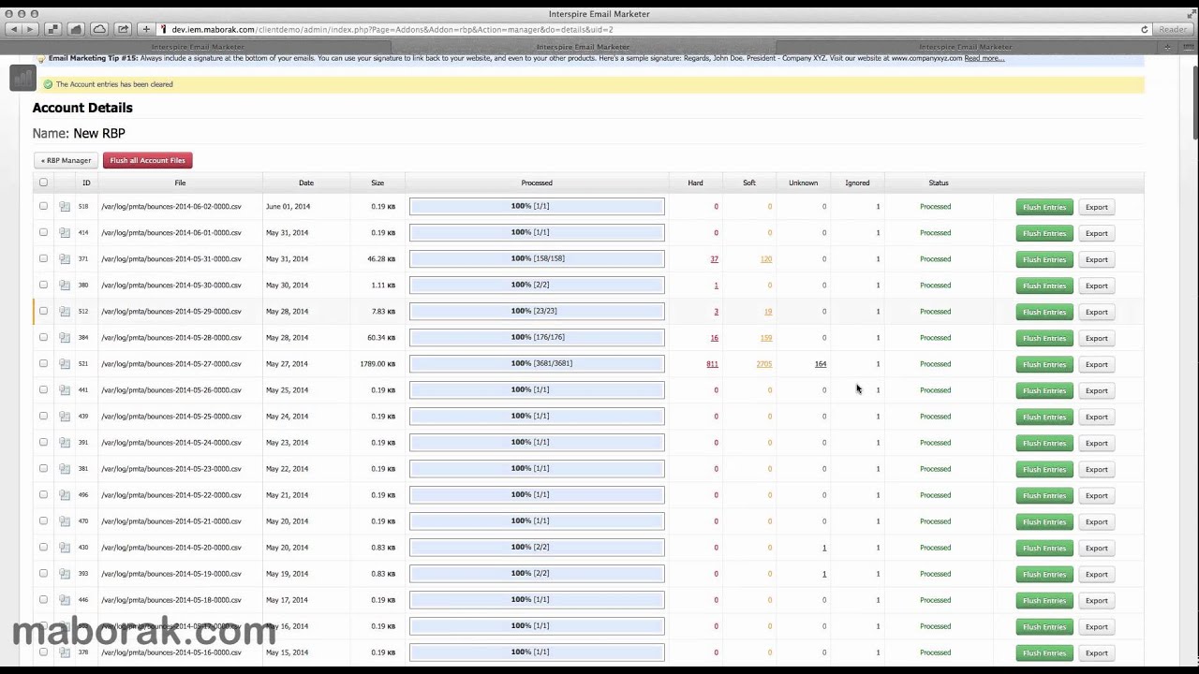Open the file icon for row ID 414
Viewport: 1199px width, 674px height.
(x=65, y=233)
